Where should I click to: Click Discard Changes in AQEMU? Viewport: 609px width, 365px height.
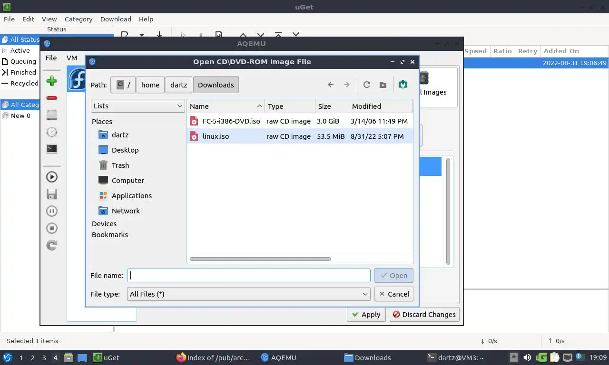424,315
